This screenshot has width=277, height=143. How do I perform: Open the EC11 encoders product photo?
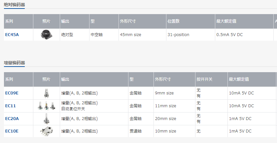[x=46, y=106]
